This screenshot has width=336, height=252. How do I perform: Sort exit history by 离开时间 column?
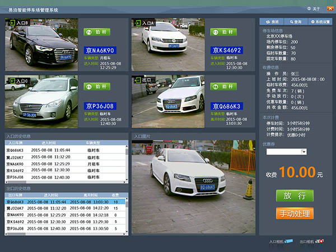[x=90, y=195]
